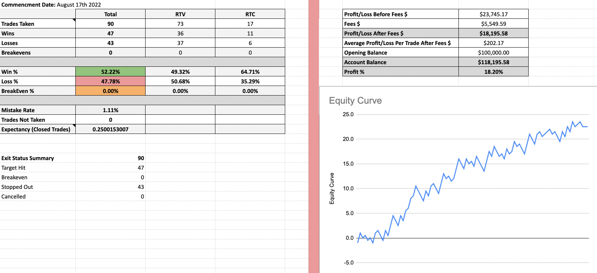
Task: Select the Account Balance value $118,195.58
Action: [x=493, y=62]
